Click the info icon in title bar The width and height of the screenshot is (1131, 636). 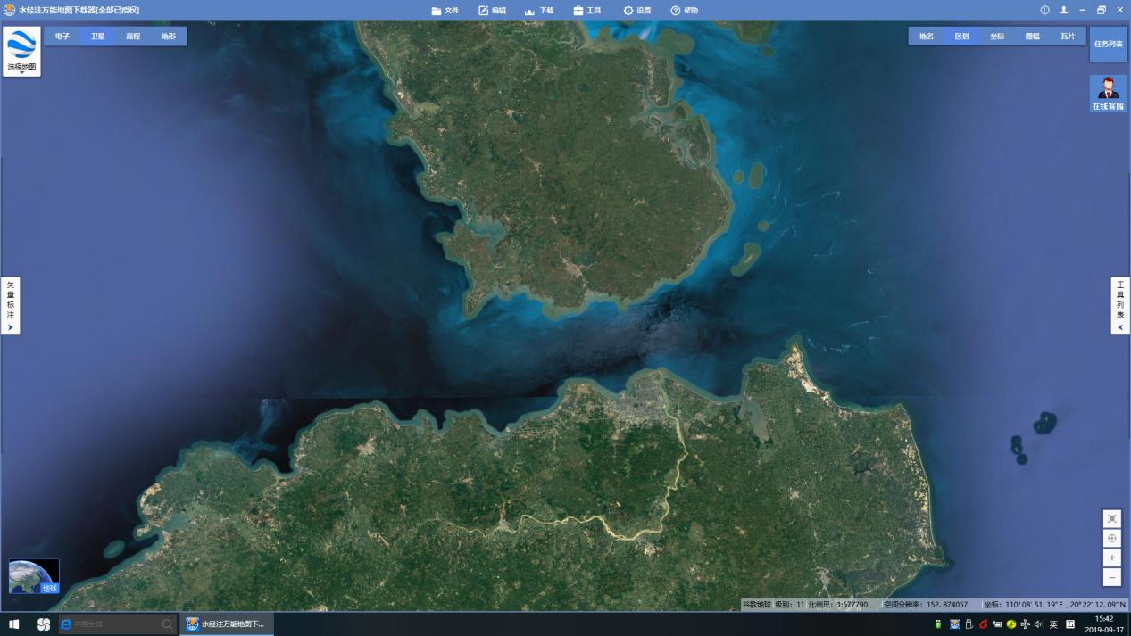tap(1044, 10)
